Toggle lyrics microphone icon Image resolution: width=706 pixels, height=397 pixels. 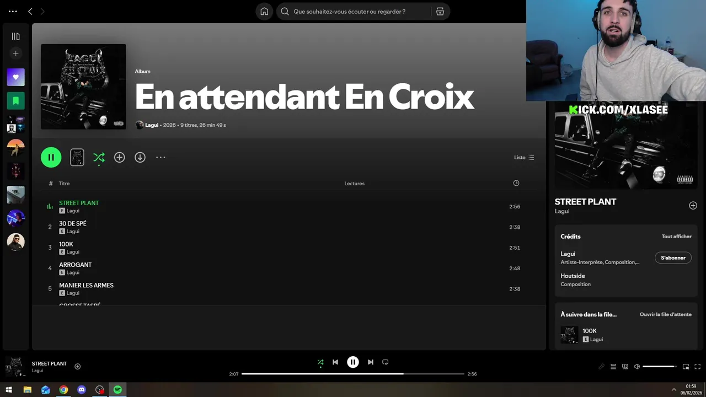coord(601,367)
